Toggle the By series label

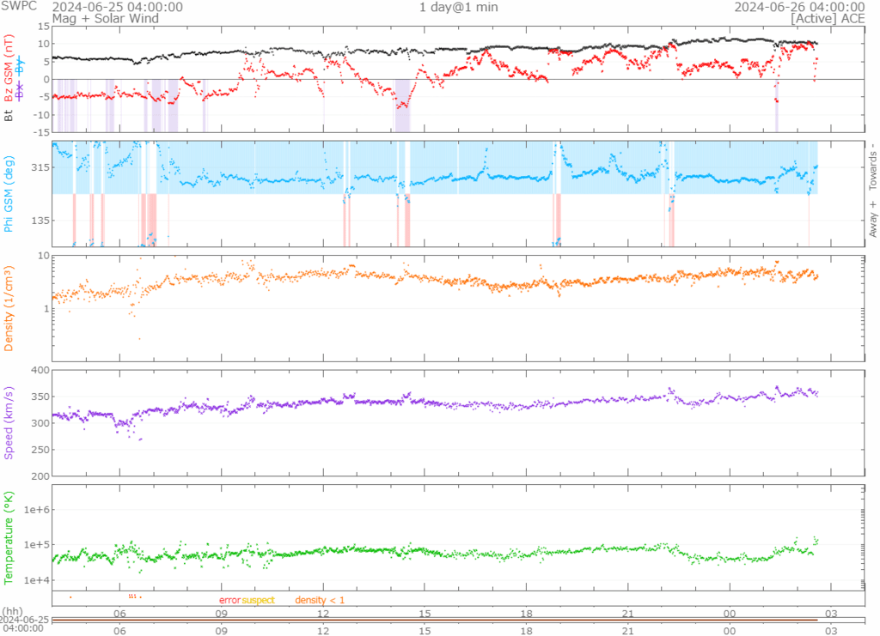click(x=21, y=65)
